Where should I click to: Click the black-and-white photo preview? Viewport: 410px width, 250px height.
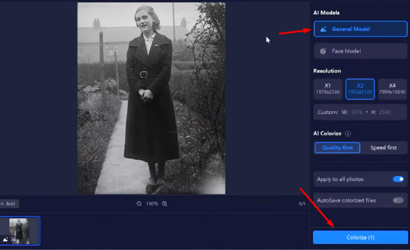tap(151, 98)
